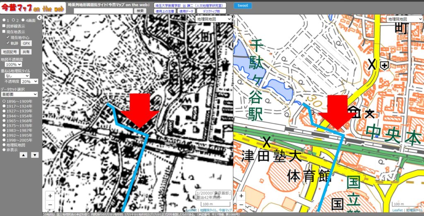This screenshot has height=216, width=424.
Task: Open the 使用上の注意 page
Action: pyautogui.click(x=165, y=12)
